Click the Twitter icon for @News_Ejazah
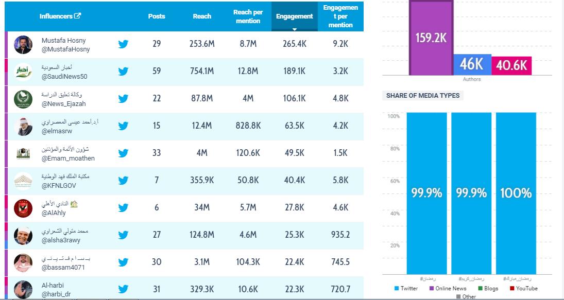The height and width of the screenshot is (300, 564). click(123, 99)
